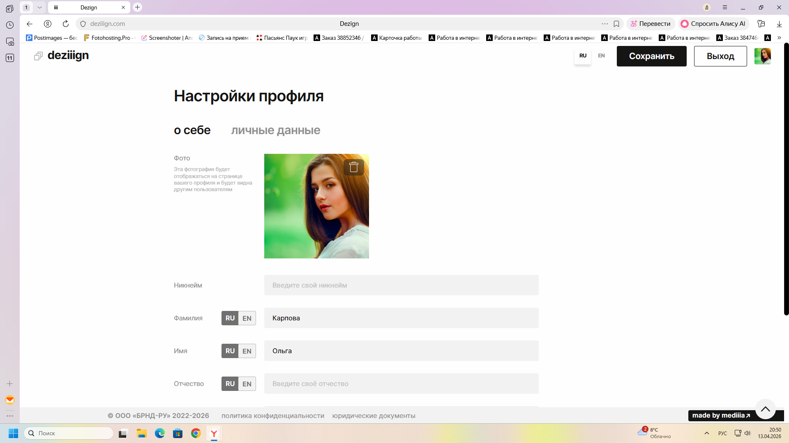The width and height of the screenshot is (789, 443).
Task: Expand hidden system tray icons
Action: (707, 433)
